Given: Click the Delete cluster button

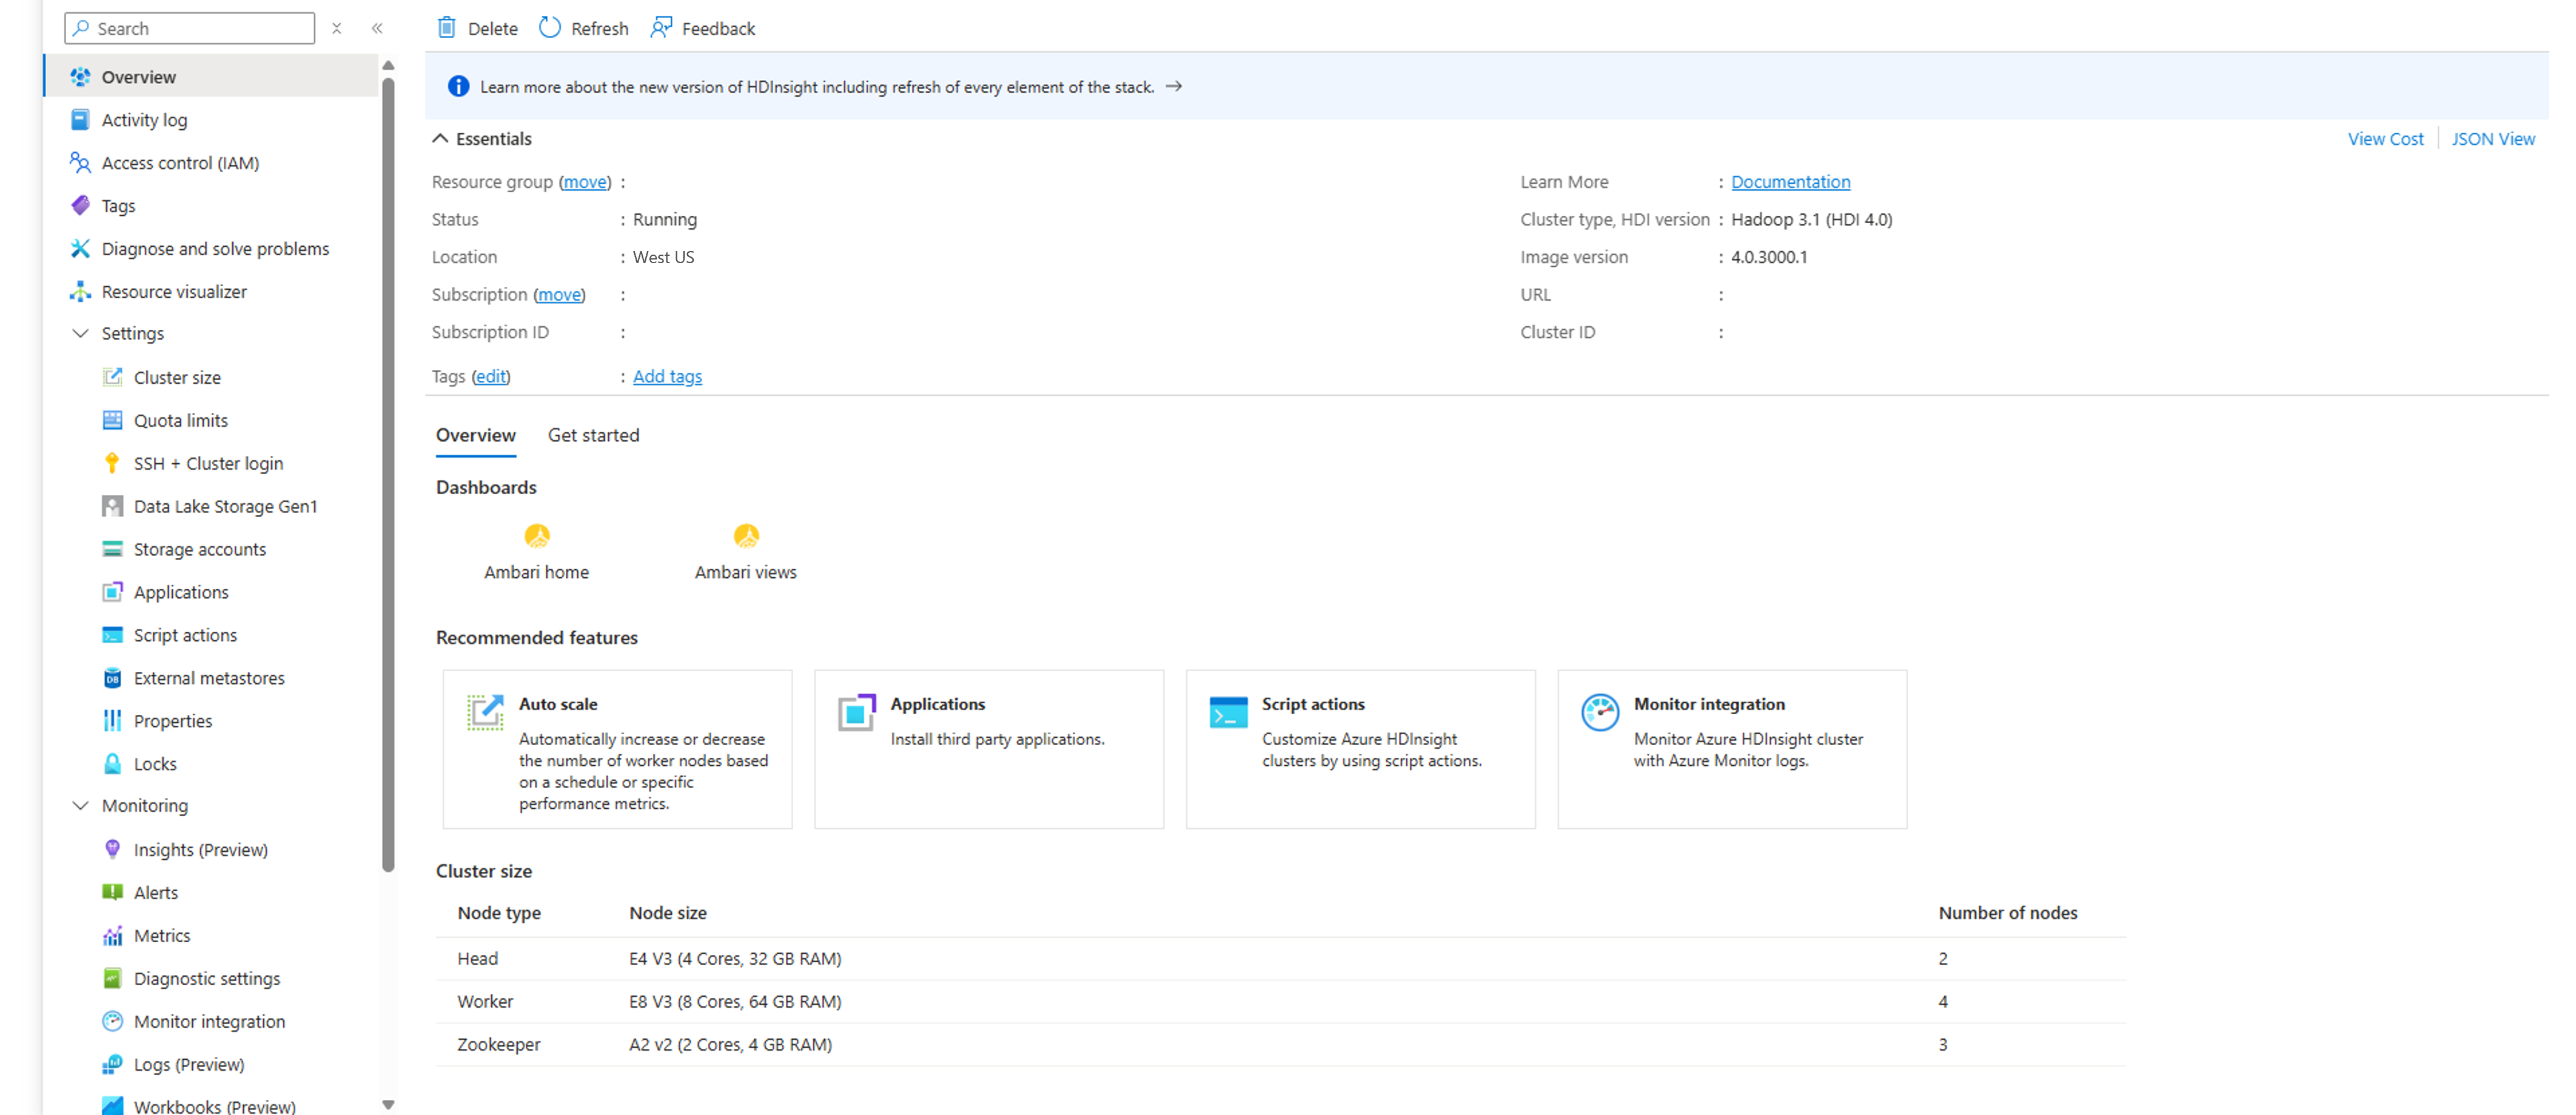Looking at the screenshot, I should click(478, 28).
